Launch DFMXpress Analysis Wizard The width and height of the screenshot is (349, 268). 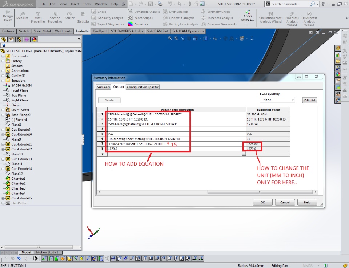pyautogui.click(x=309, y=19)
